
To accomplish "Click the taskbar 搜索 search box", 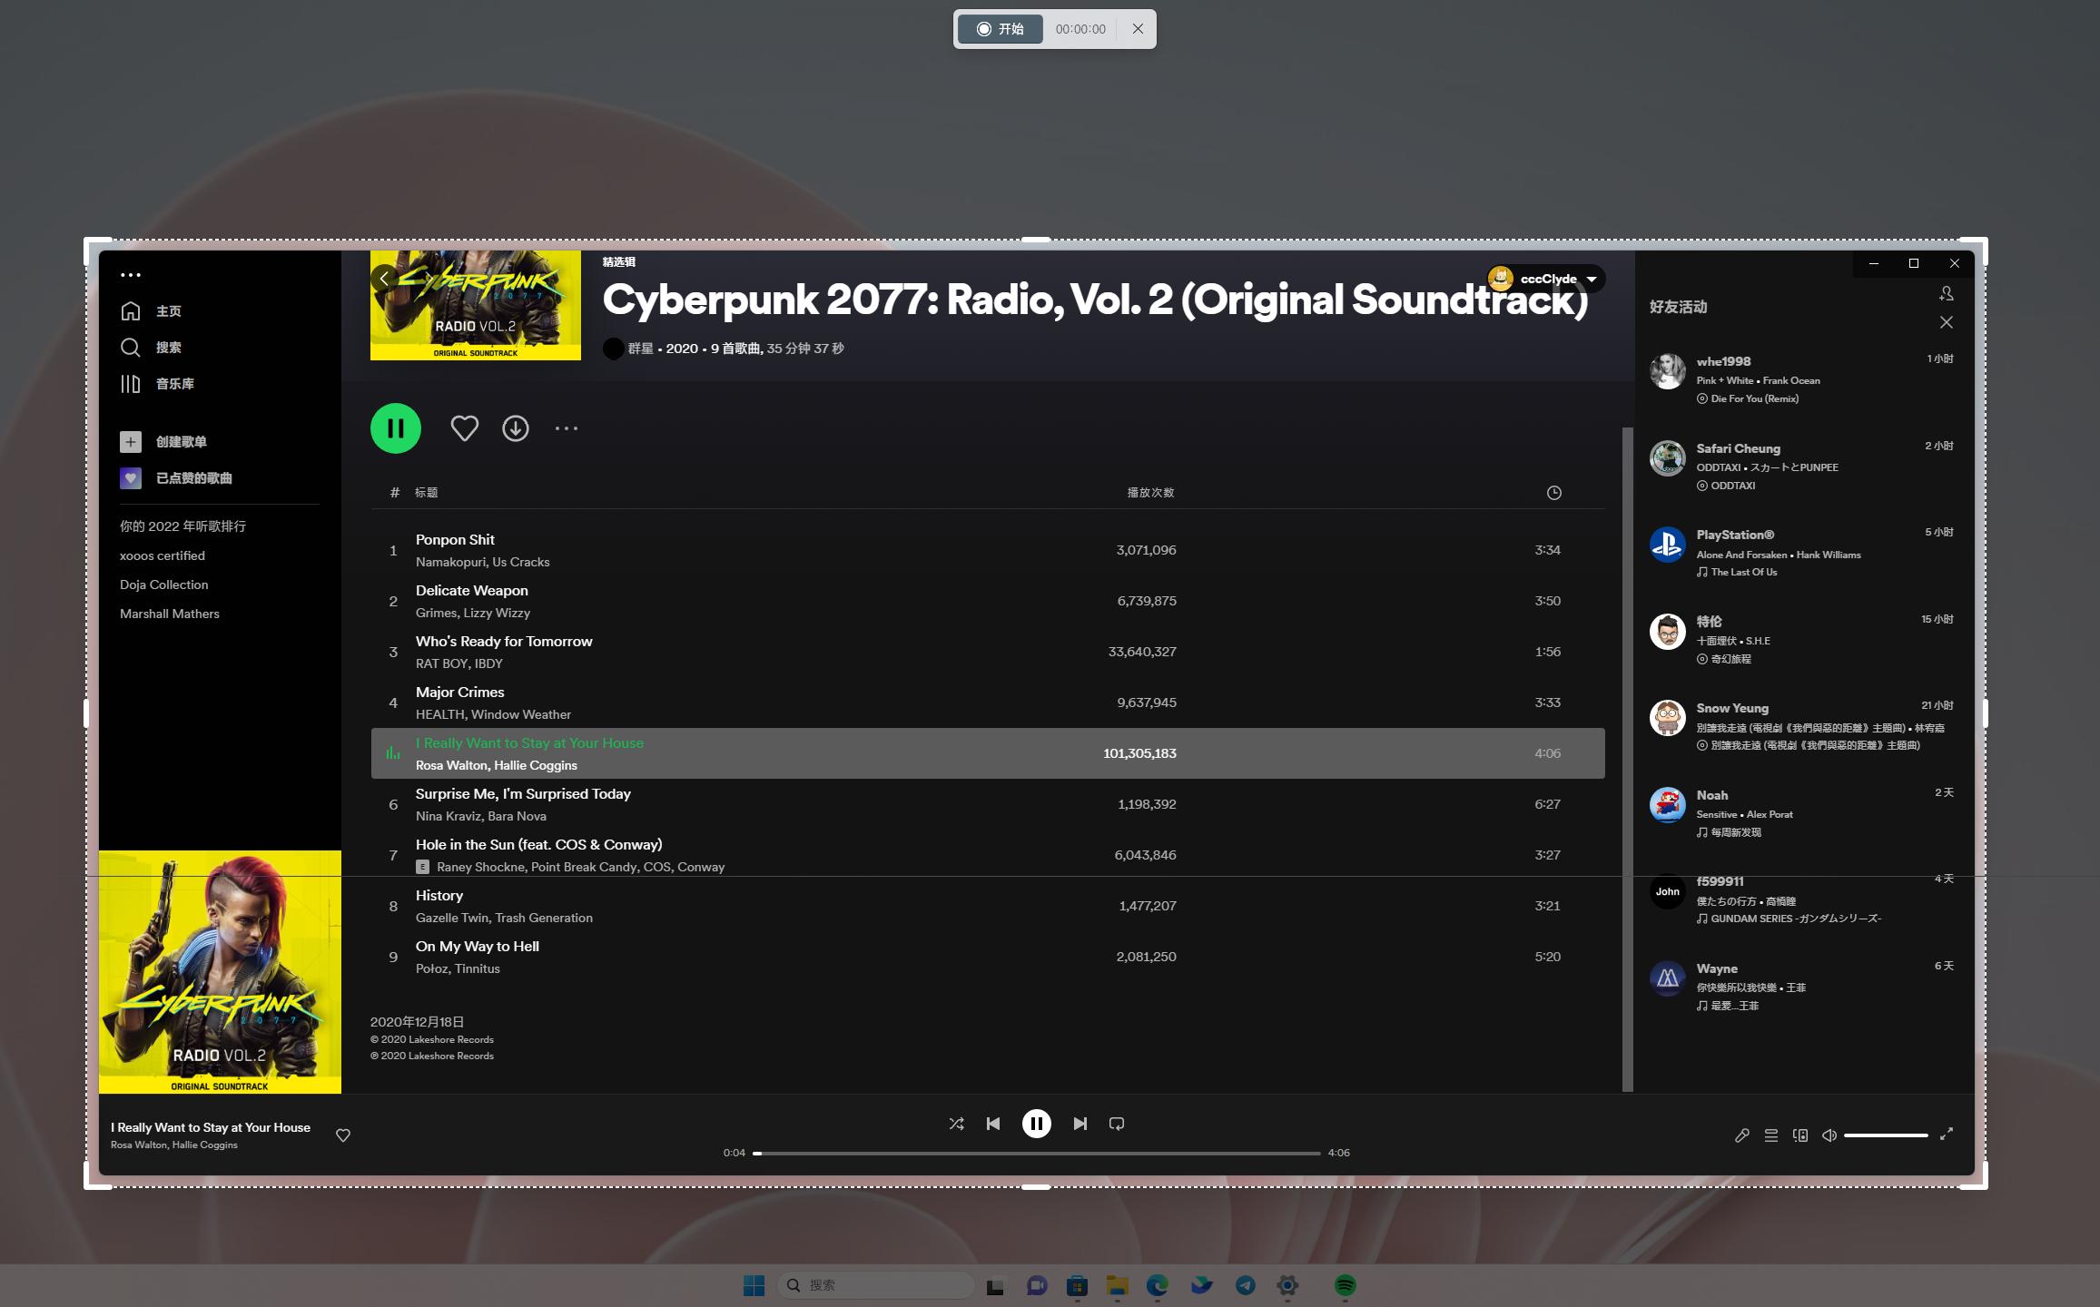I will [x=876, y=1285].
